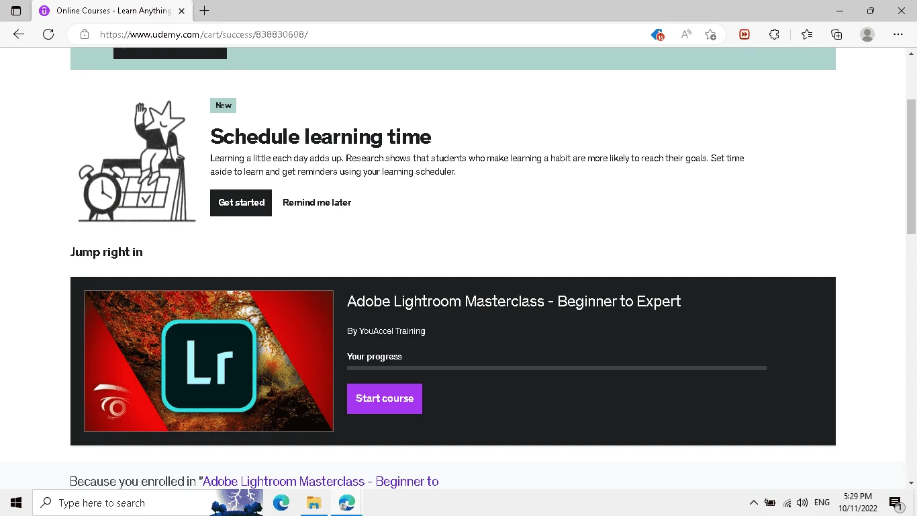917x516 pixels.
Task: Select the Online Courses - Learn Anything tab
Action: click(x=111, y=11)
